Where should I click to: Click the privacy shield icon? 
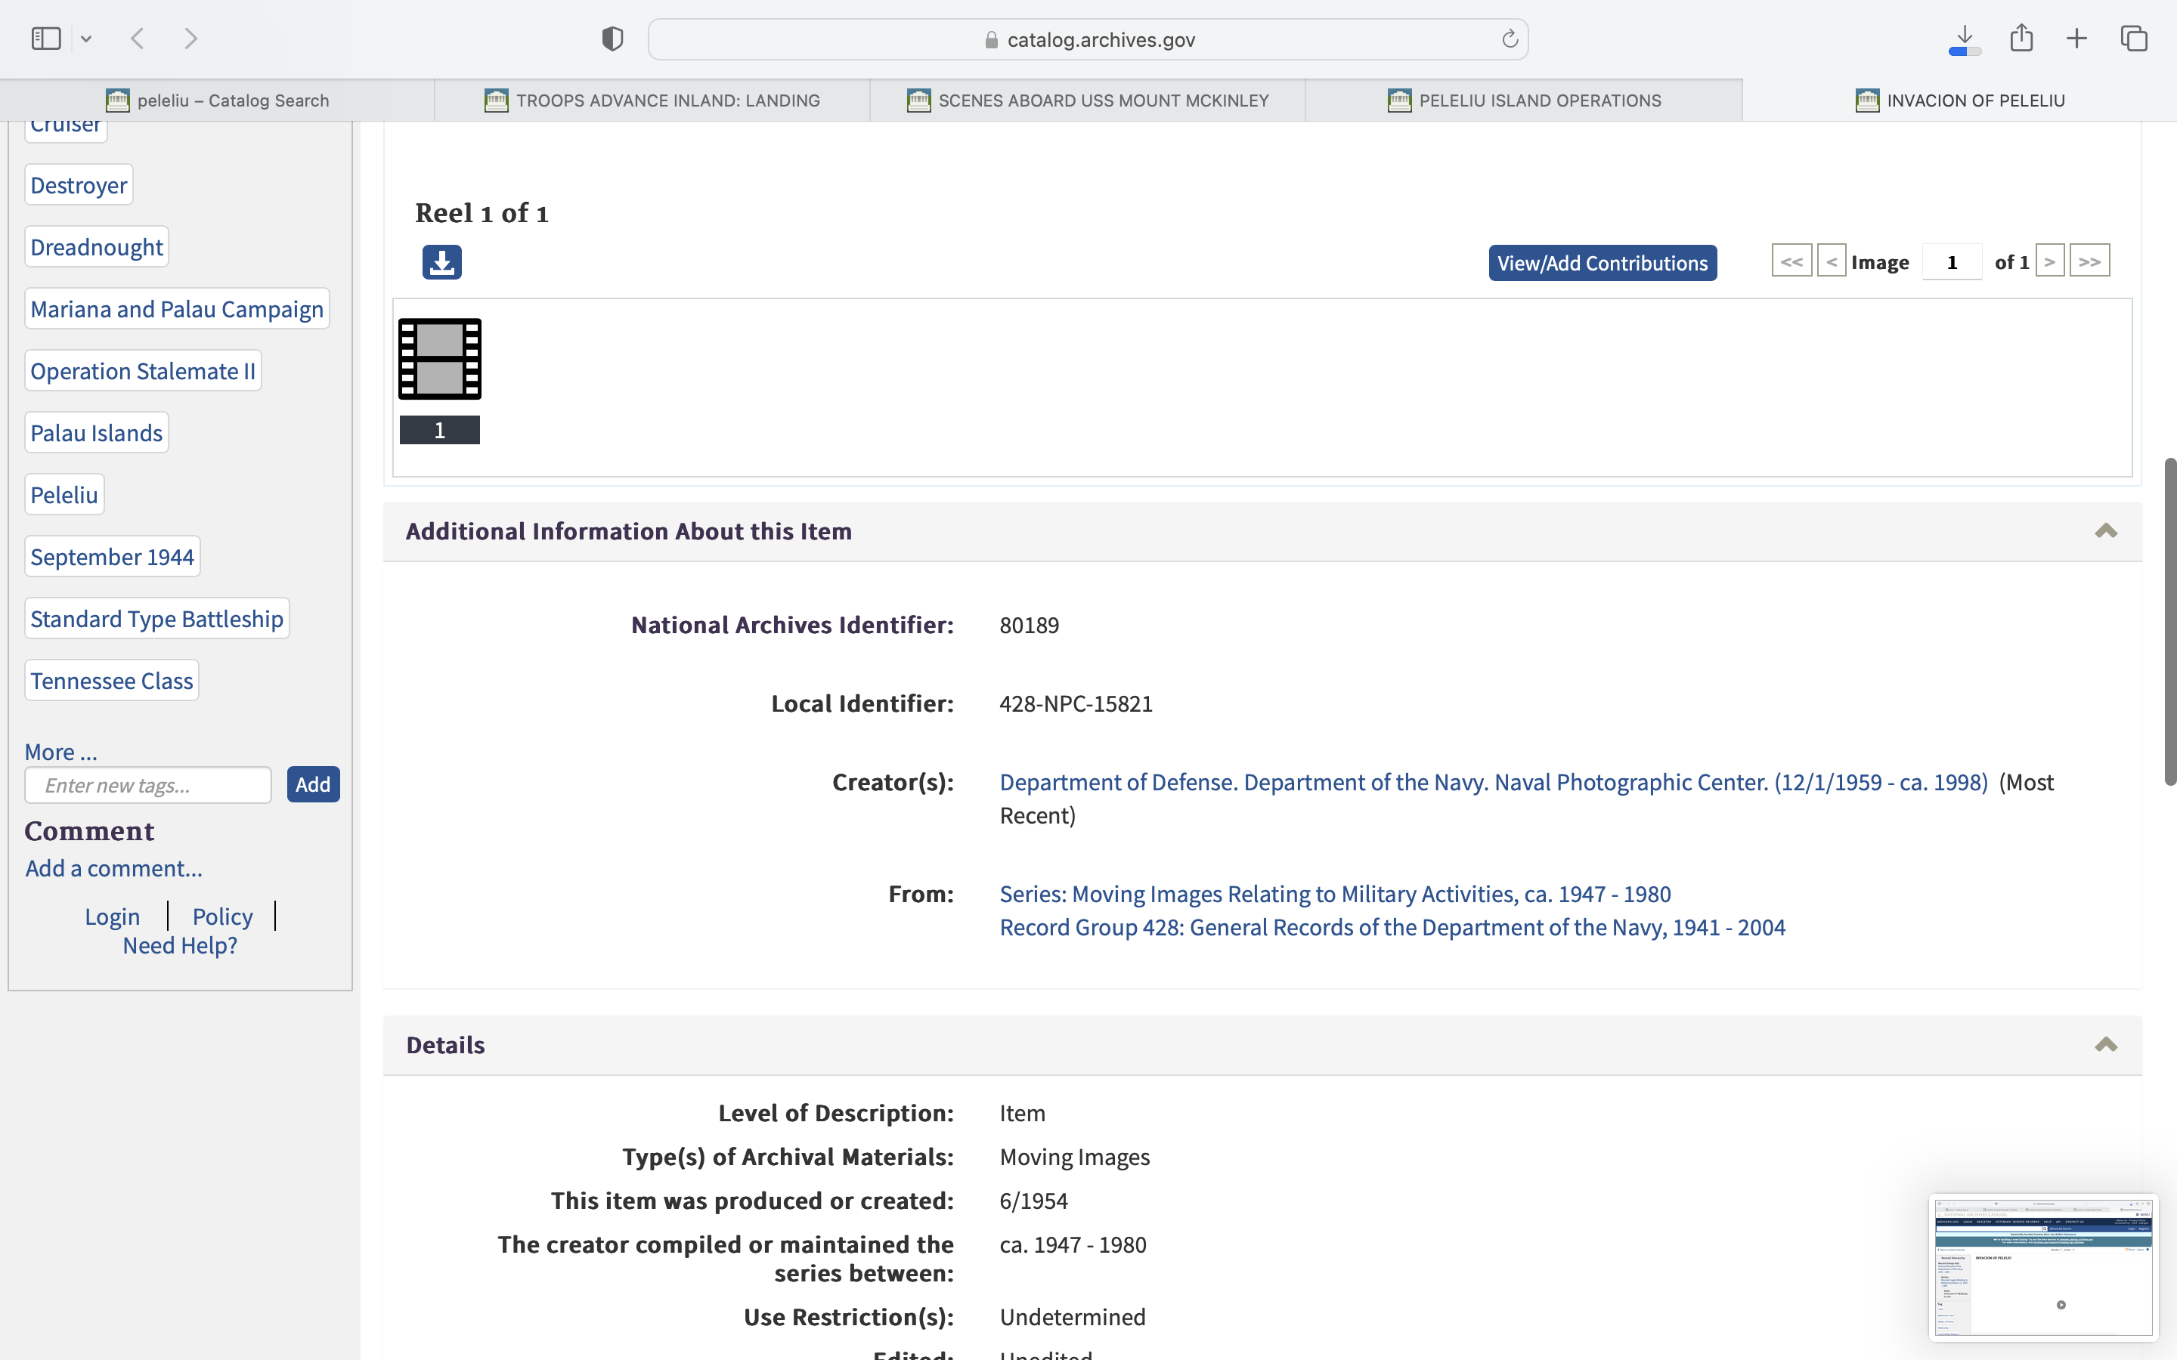(612, 39)
